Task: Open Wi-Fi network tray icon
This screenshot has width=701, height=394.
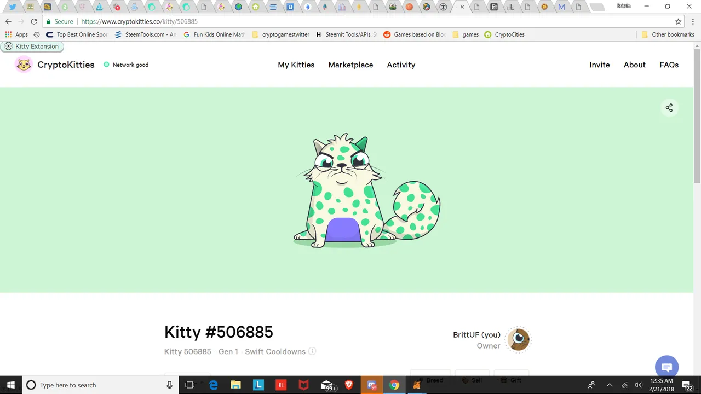Action: pos(624,385)
